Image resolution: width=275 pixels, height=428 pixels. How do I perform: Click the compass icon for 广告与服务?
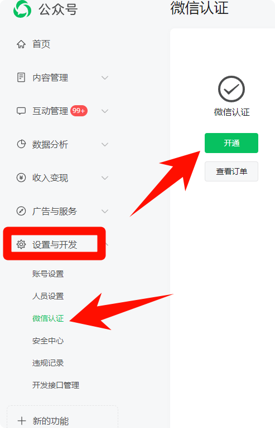(x=21, y=211)
